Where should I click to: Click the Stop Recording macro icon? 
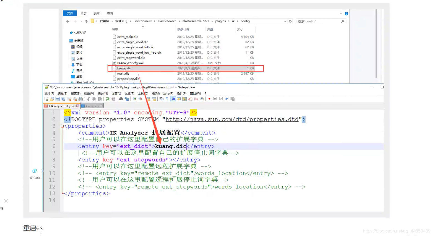[215, 99]
